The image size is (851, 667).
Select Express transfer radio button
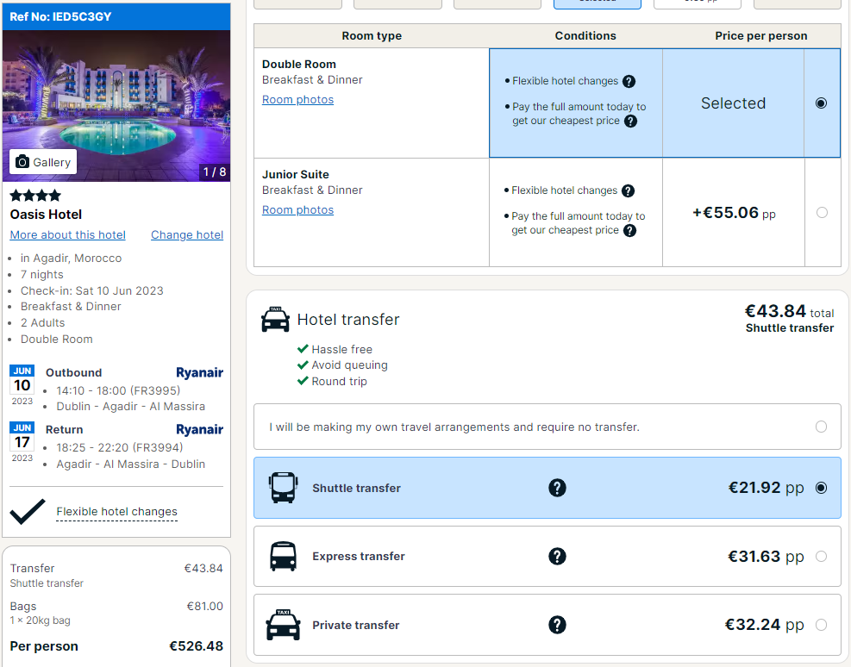821,557
